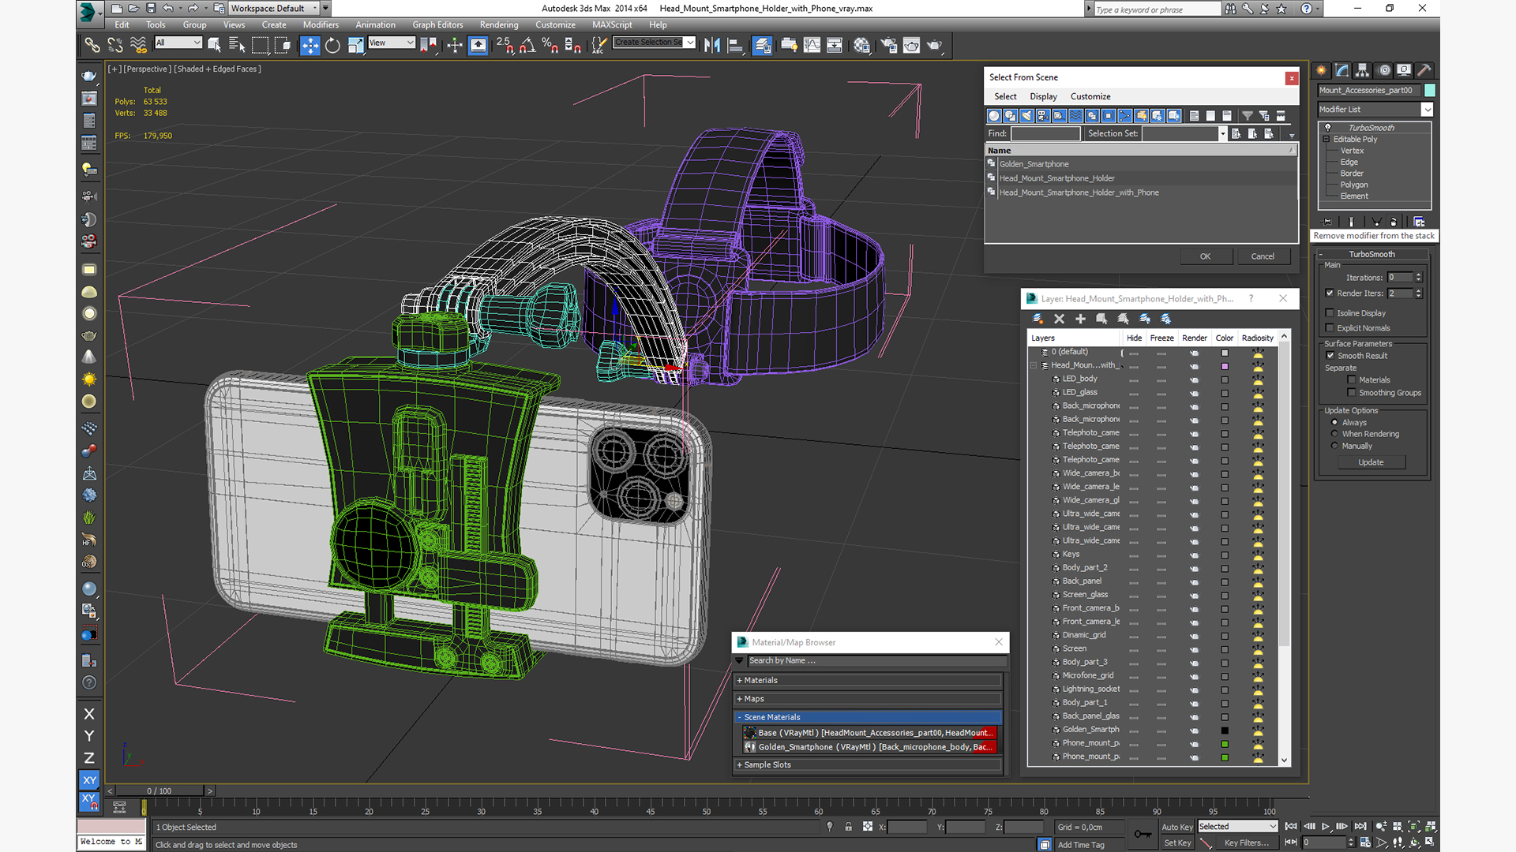Enable Explicit Normals checkbox
This screenshot has width=1516, height=852.
point(1330,328)
